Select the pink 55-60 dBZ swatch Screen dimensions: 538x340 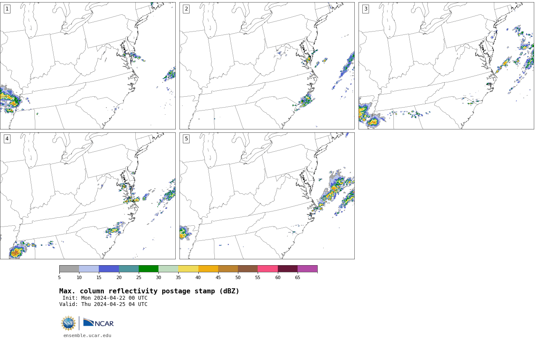click(x=268, y=269)
